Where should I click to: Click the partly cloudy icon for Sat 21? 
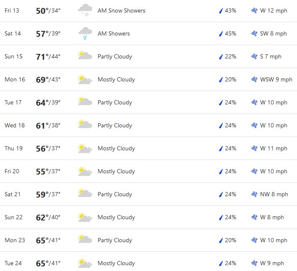85,193
